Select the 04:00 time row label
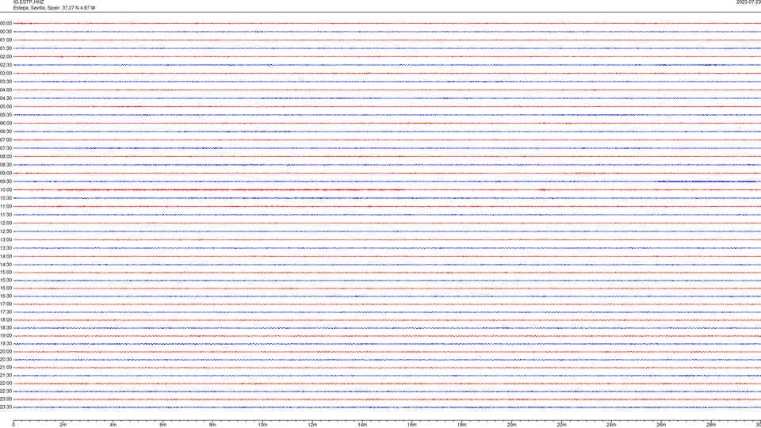This screenshot has width=761, height=428. [6, 90]
